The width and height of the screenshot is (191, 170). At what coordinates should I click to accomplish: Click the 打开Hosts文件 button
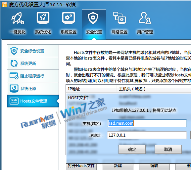coord(81,166)
